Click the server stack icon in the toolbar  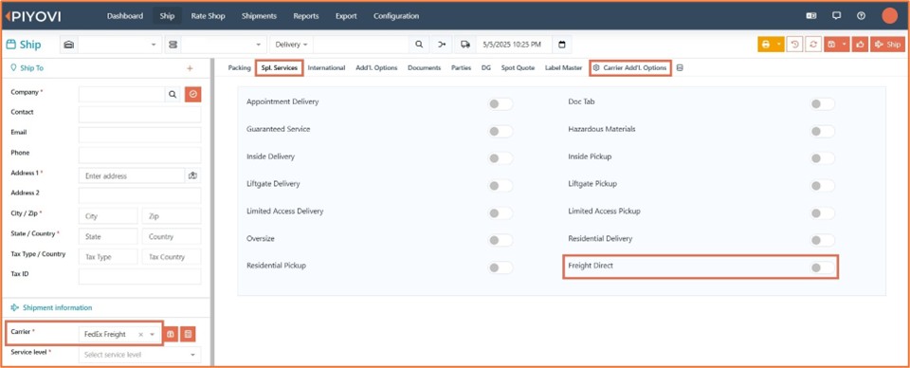(173, 45)
